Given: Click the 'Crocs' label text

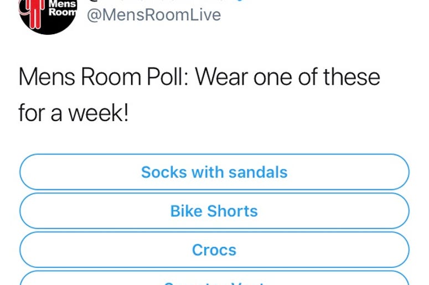Looking at the screenshot, I should pos(214,250).
